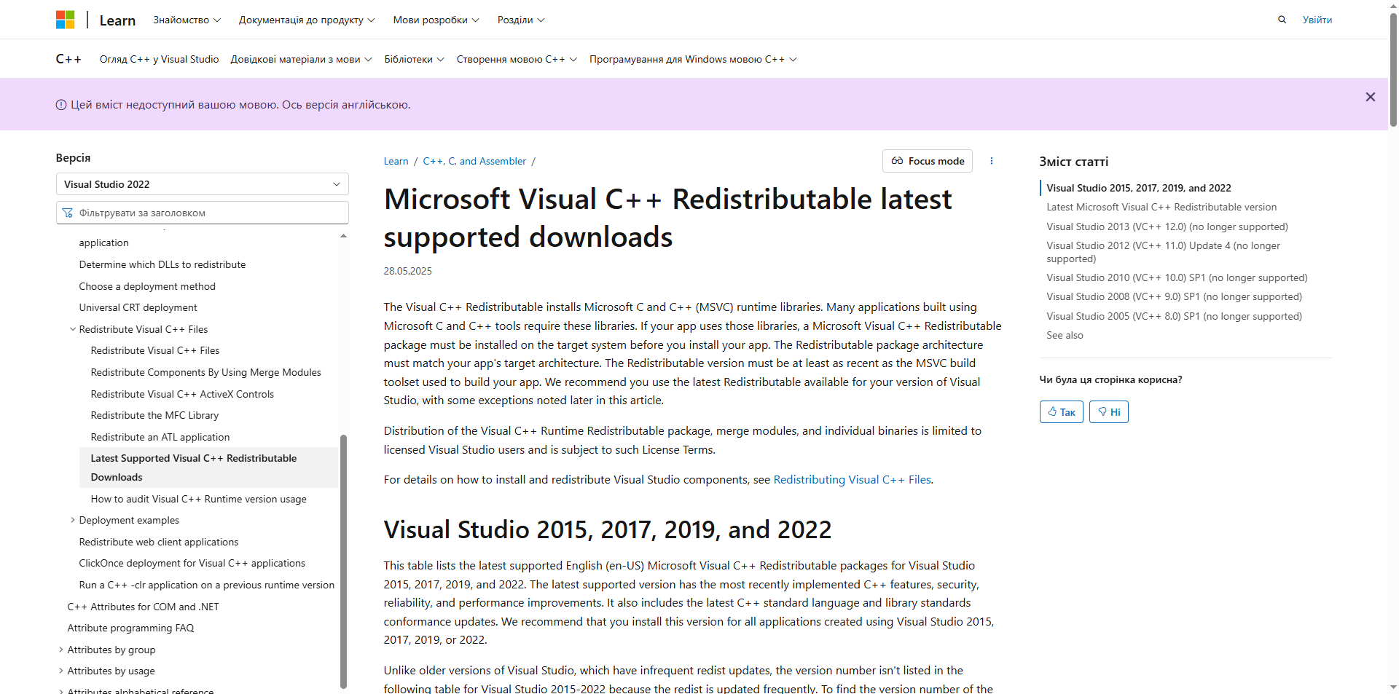1399x694 pixels.
Task: Open Determine which DLLs to redistribute
Action: [x=162, y=264]
